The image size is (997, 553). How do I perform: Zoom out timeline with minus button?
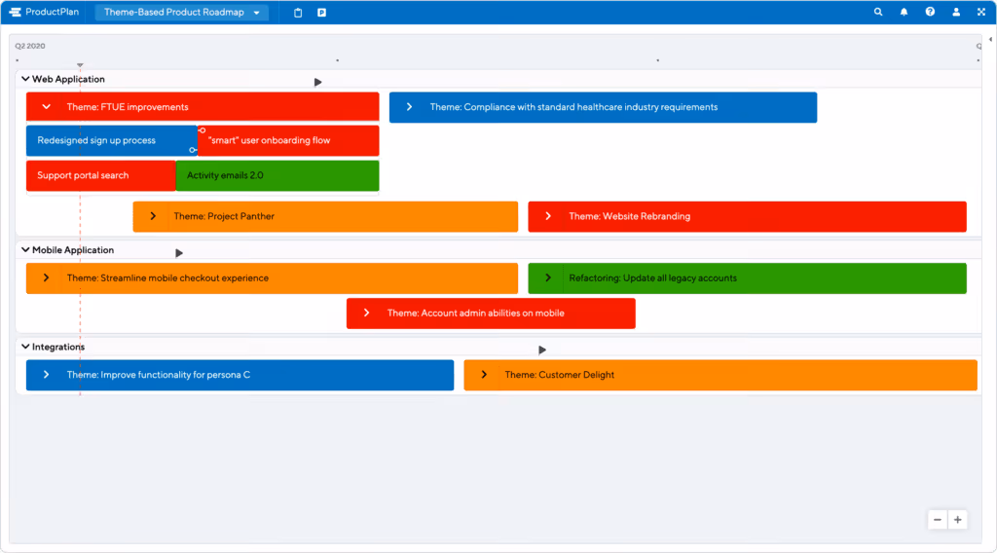tap(938, 519)
